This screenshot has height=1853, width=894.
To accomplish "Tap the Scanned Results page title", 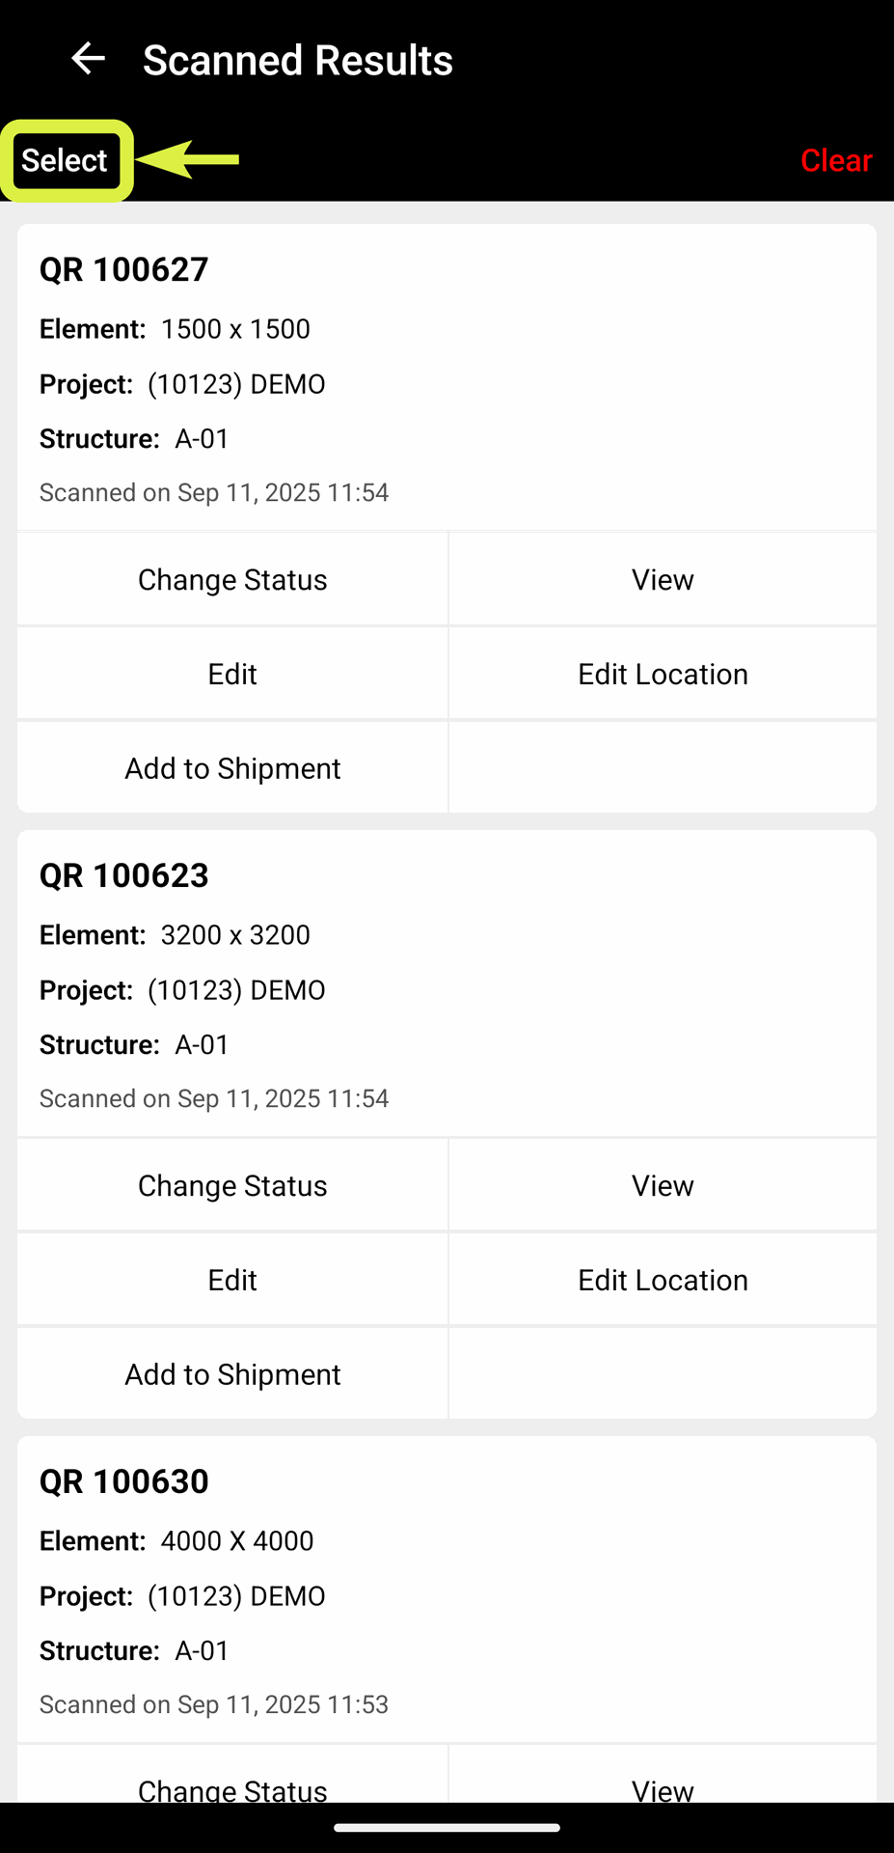I will click(x=298, y=60).
